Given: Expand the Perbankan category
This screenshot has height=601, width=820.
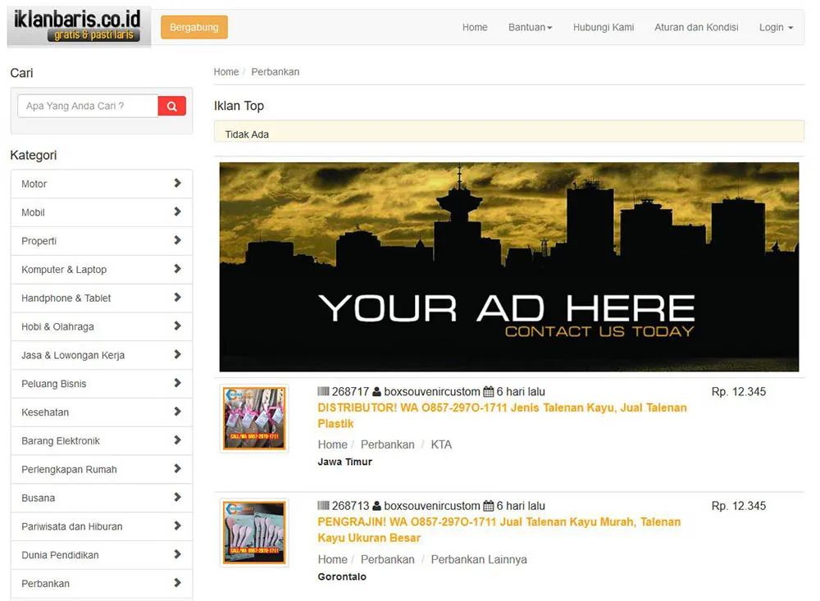Looking at the screenshot, I should tap(101, 583).
